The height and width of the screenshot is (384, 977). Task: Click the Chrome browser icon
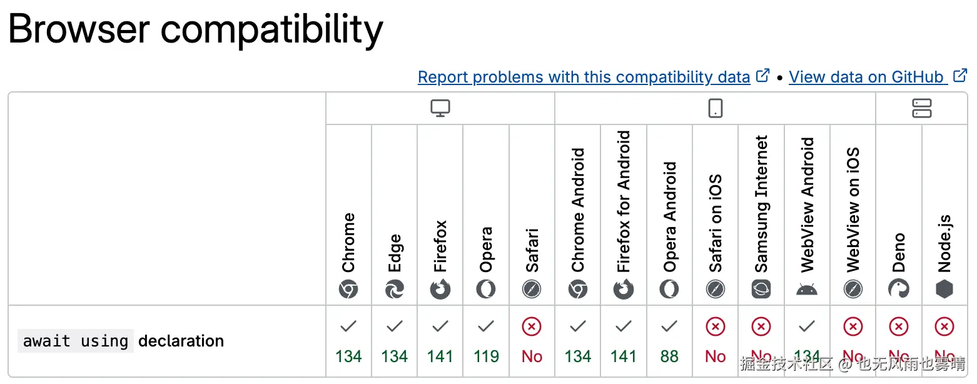(x=348, y=290)
